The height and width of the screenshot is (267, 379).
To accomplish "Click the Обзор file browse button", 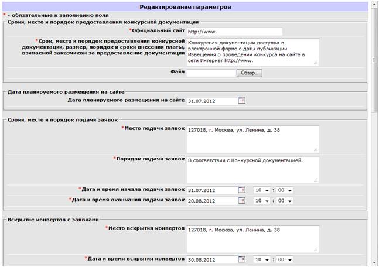I will tap(249, 73).
